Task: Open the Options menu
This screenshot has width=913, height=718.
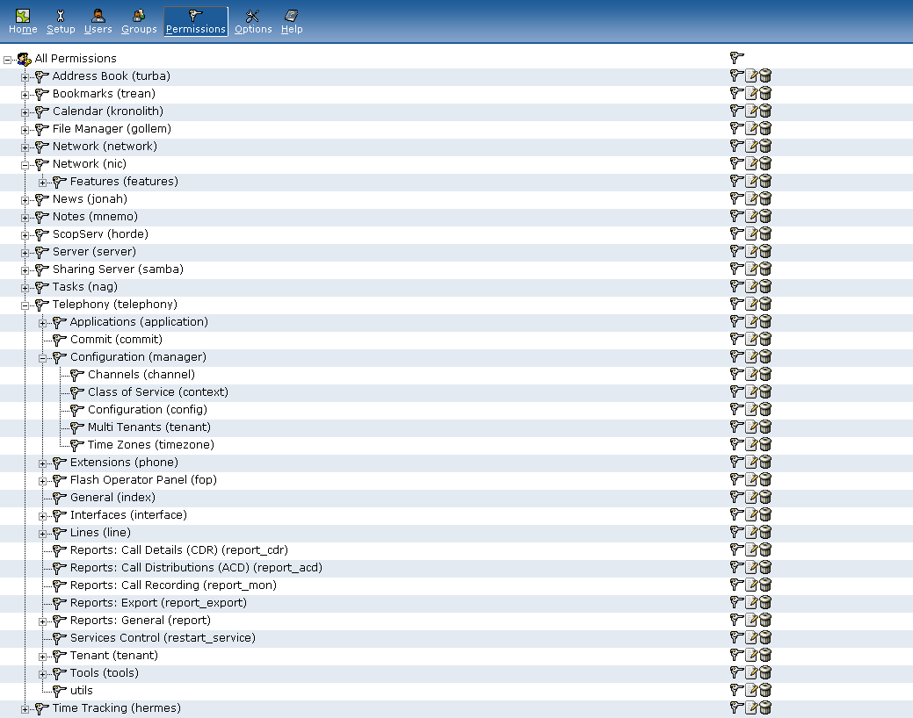Action: tap(253, 22)
